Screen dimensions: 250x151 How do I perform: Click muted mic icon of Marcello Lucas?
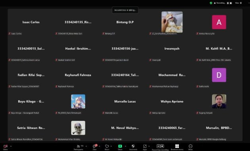pyautogui.click(x=103, y=113)
